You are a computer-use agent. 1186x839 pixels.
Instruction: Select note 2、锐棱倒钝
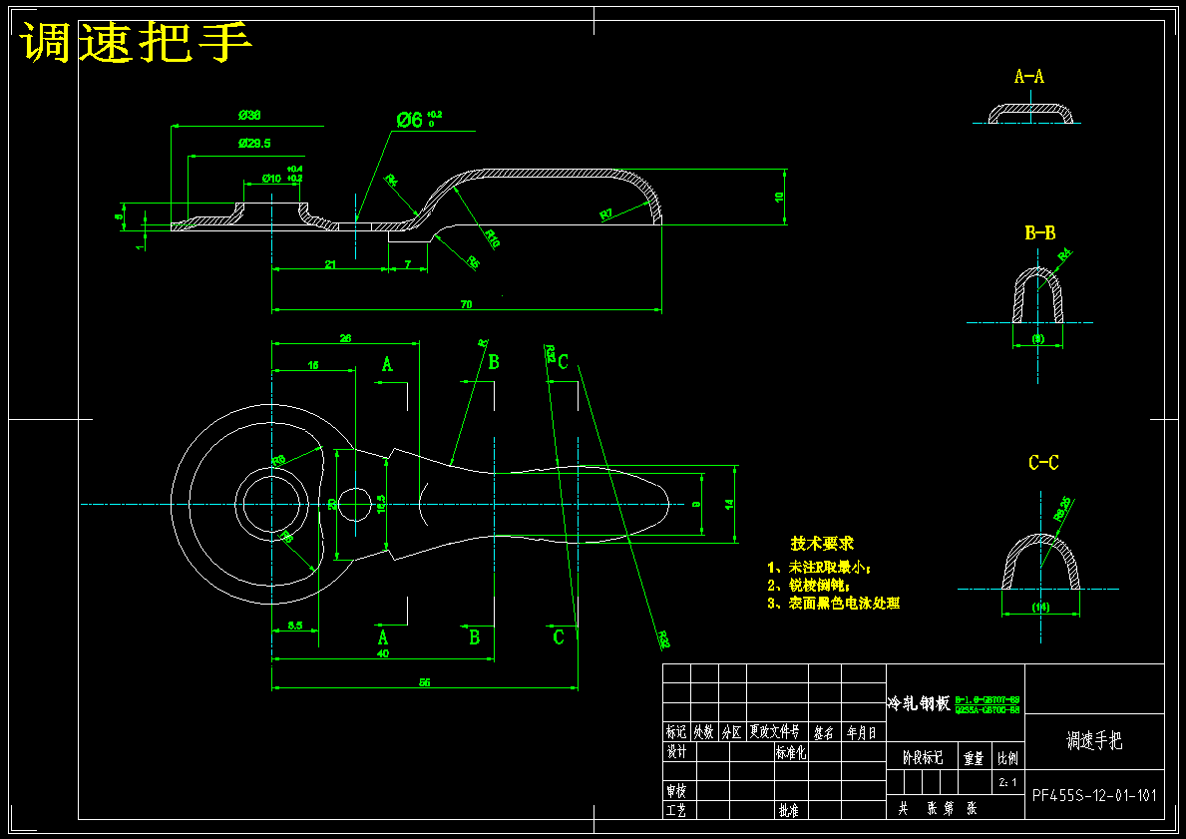click(x=809, y=586)
